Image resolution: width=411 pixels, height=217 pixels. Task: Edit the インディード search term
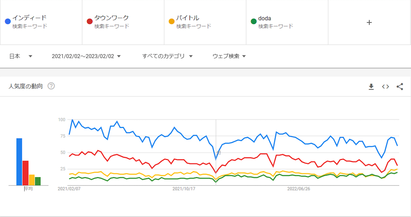tap(30, 18)
